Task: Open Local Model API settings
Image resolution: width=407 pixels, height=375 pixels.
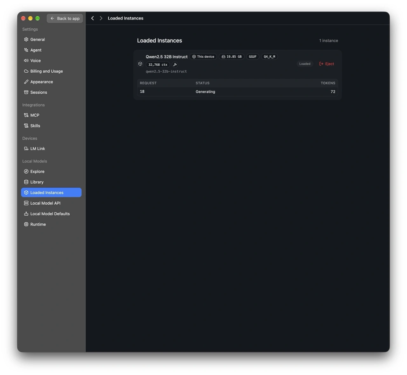Action: pyautogui.click(x=51, y=203)
